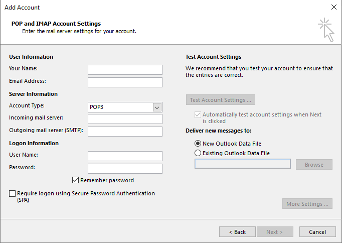Toggle Automatically test account settings checkbox

pyautogui.click(x=198, y=115)
